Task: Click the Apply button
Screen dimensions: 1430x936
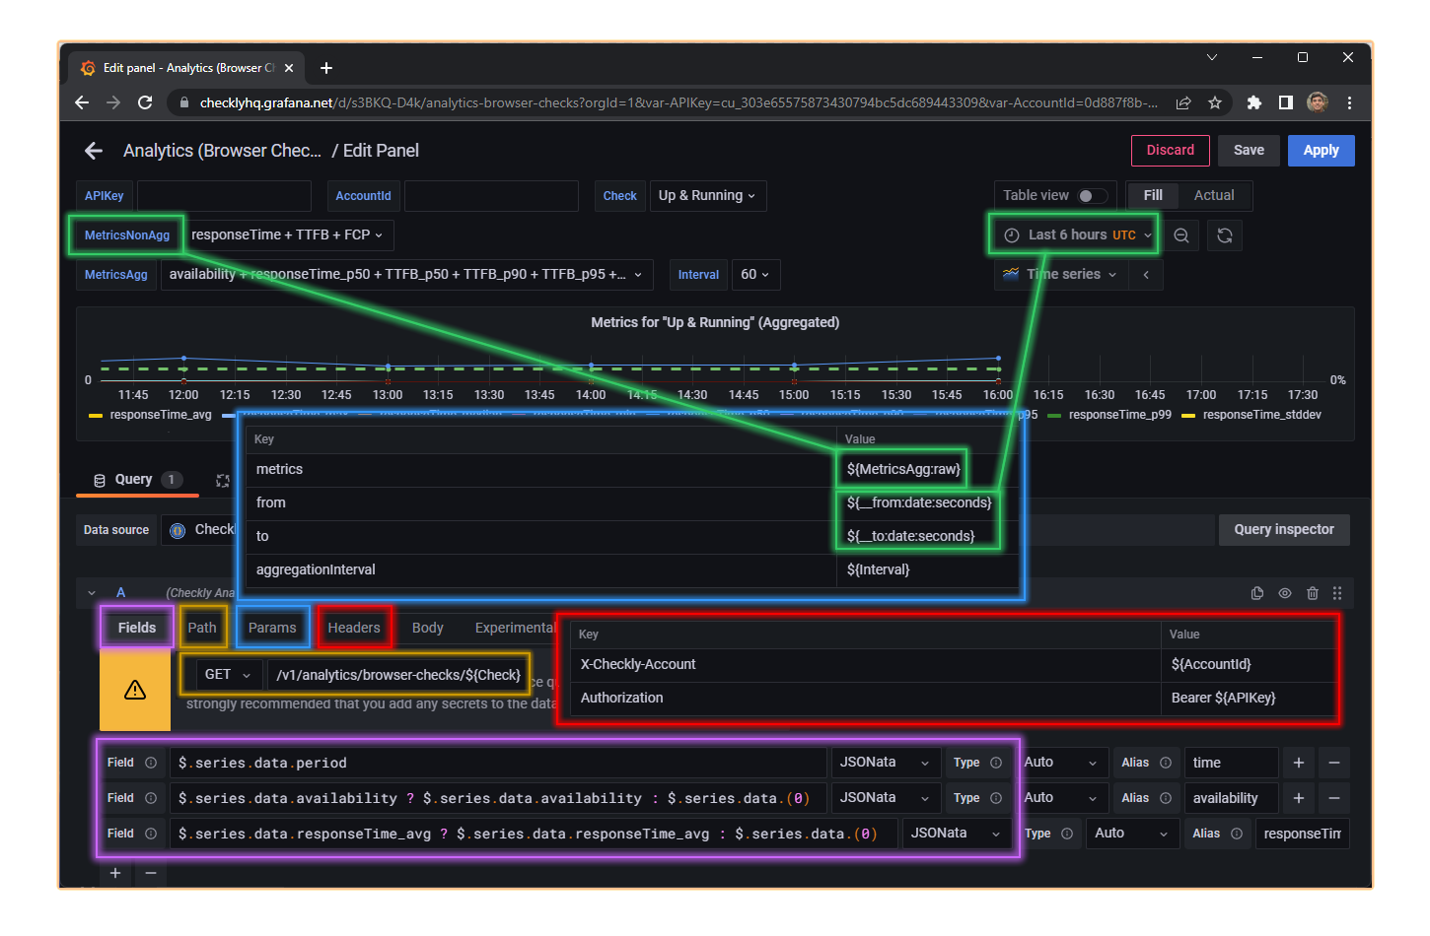Action: (1321, 150)
